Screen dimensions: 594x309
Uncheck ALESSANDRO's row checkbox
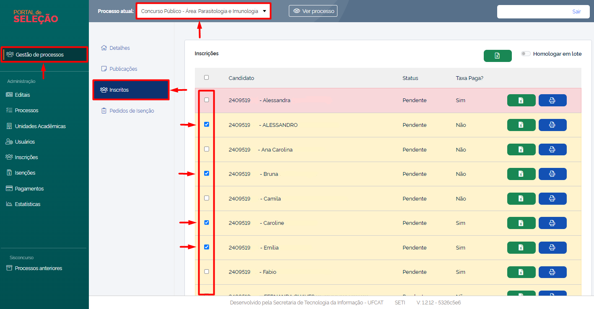206,124
